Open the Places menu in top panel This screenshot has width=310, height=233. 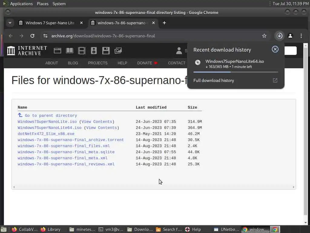coord(42,4)
